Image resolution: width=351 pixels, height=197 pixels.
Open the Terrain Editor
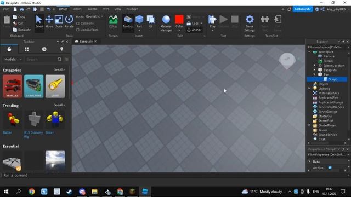click(114, 22)
